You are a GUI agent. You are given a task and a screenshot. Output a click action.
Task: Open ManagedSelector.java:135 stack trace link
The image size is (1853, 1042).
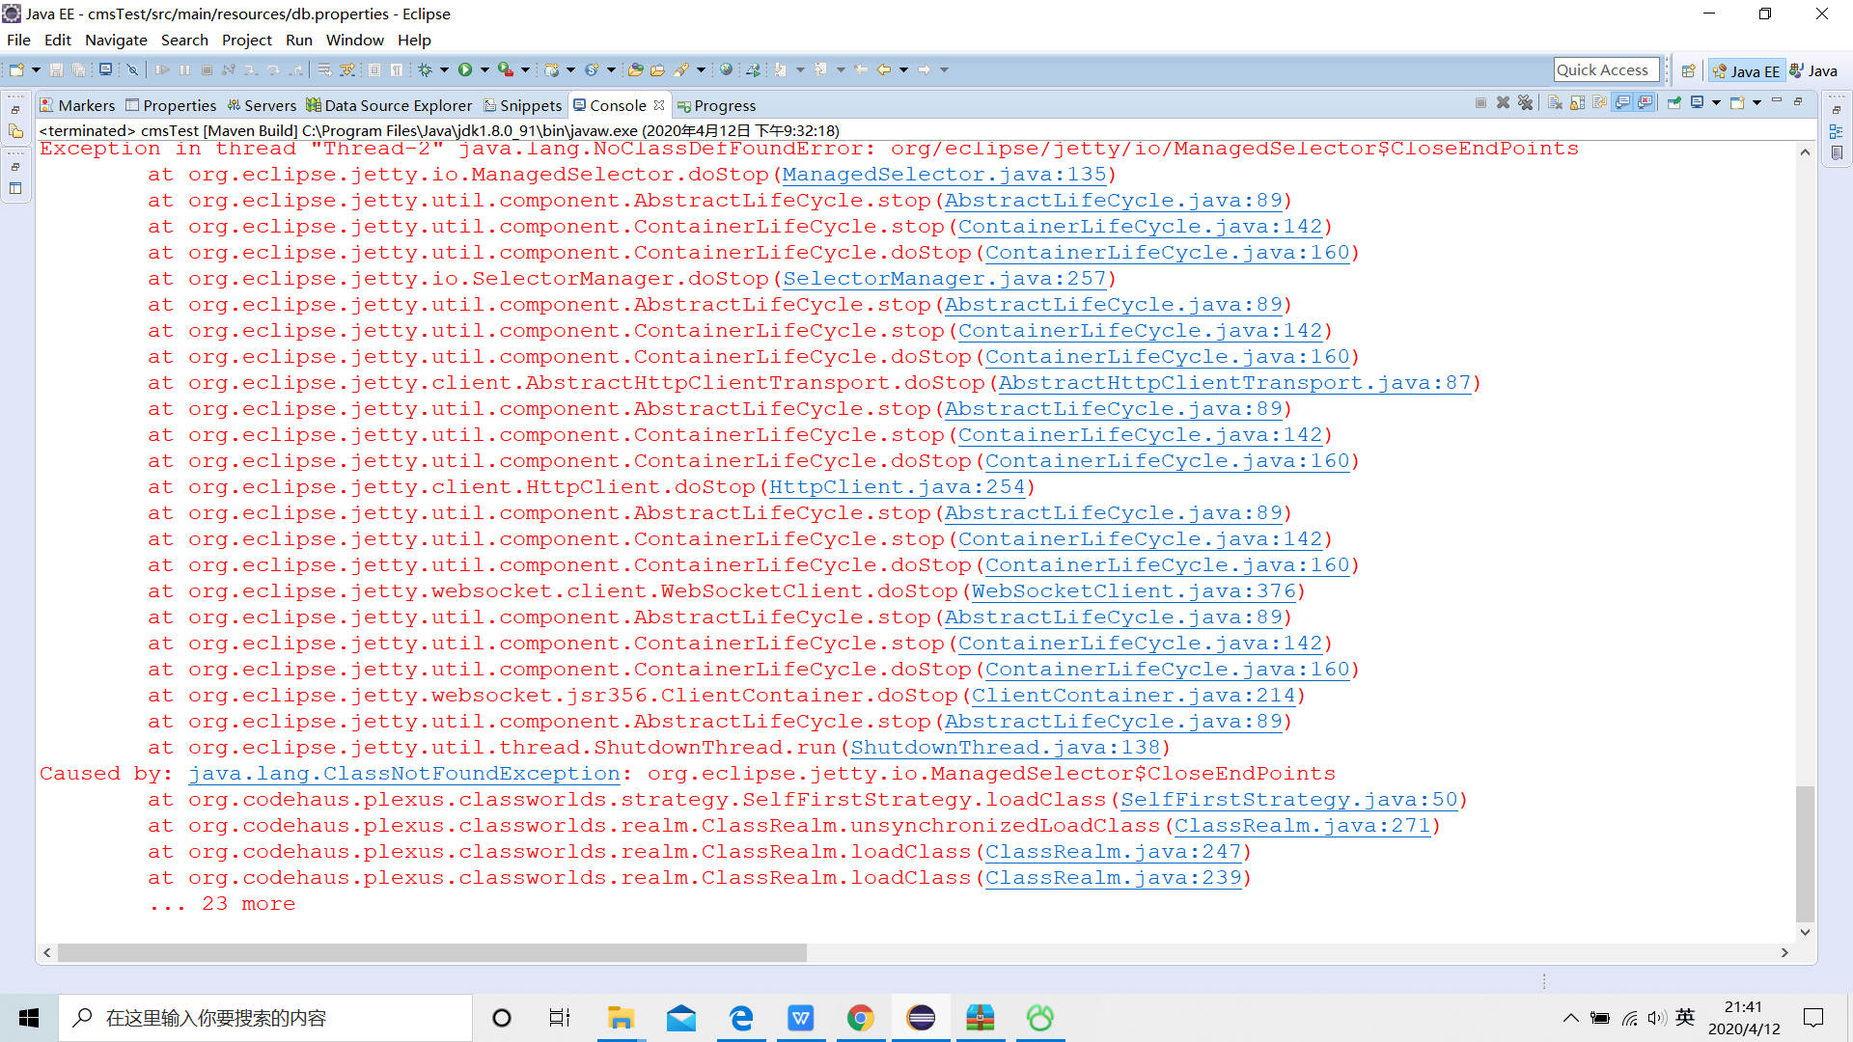(944, 175)
